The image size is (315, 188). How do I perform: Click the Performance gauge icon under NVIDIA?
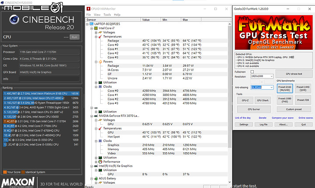pos(100,161)
